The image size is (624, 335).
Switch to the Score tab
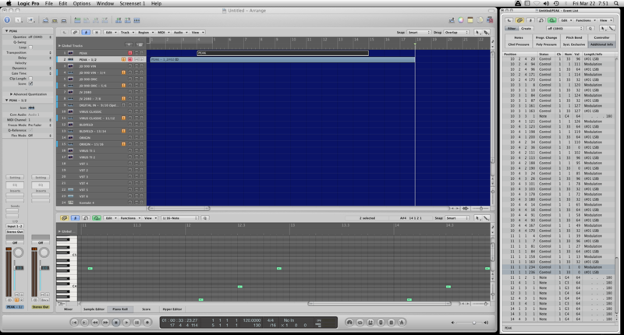146,309
